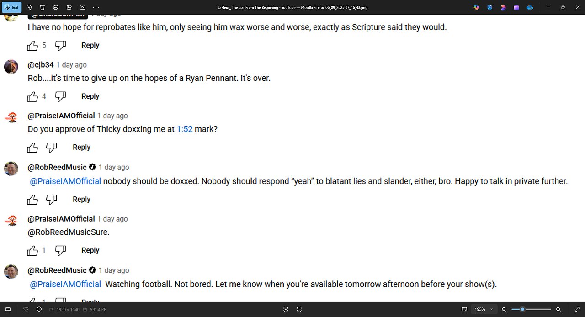Viewport: 585px width, 317px height.
Task: Open the three-dots See more menu
Action: 96,7
